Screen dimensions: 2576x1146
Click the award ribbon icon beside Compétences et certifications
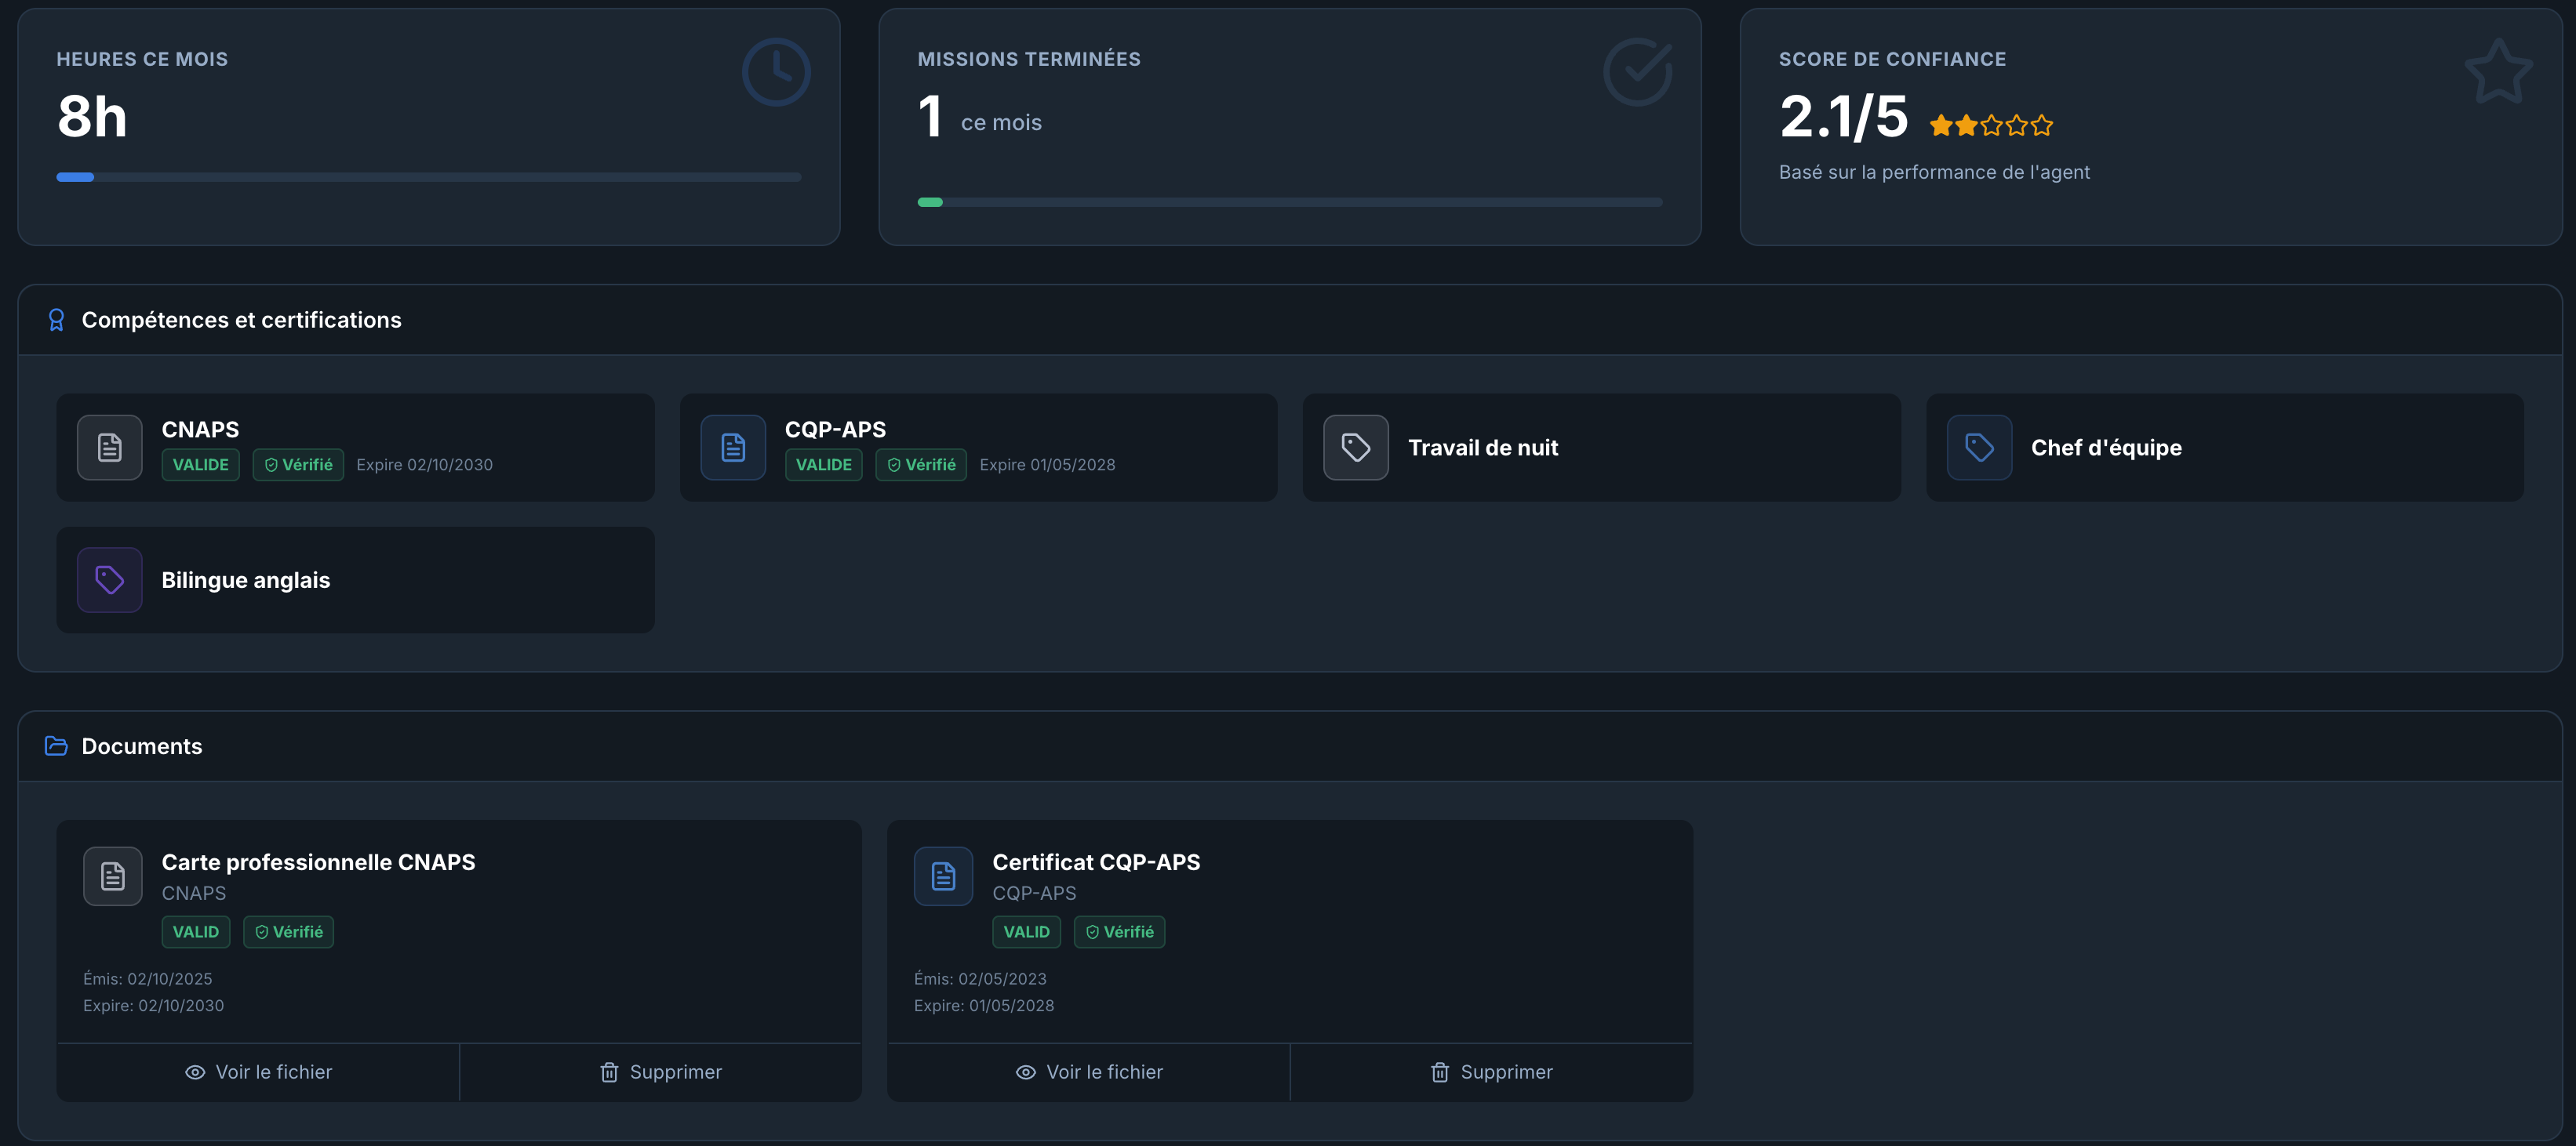[x=56, y=320]
